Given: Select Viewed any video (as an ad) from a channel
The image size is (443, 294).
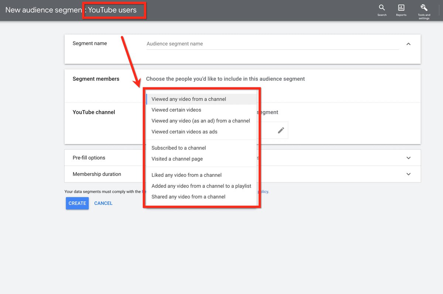Looking at the screenshot, I should click(x=201, y=121).
